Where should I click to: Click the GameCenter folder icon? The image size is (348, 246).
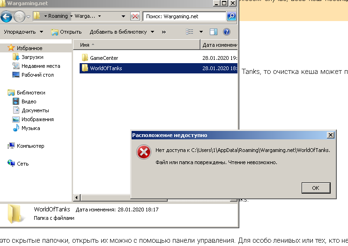click(x=85, y=58)
